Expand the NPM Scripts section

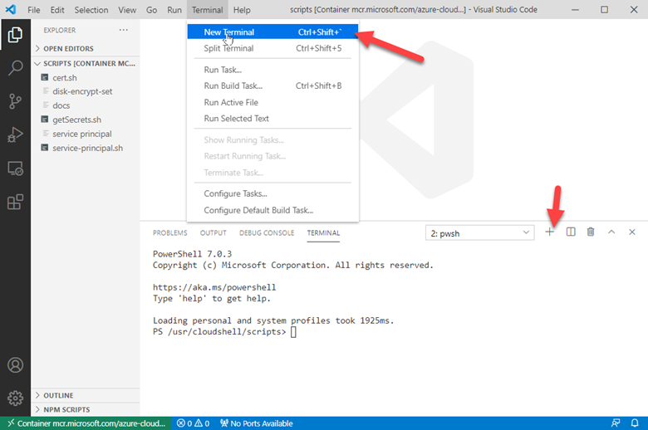85,409
